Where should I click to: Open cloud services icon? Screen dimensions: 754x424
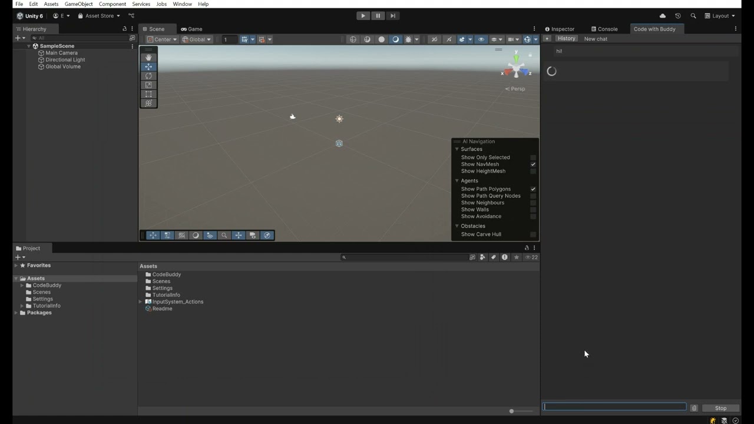click(663, 16)
